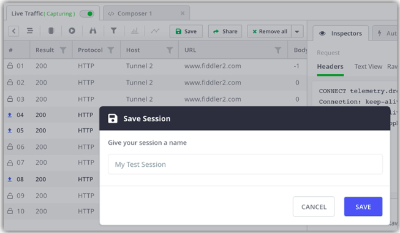This screenshot has width=400, height=233.
Task: Click the blue SAVE button
Action: click(363, 207)
